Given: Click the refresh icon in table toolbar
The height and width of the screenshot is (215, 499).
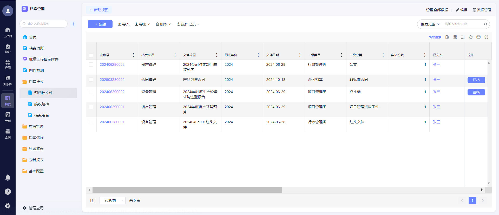Looking at the screenshot, I should tap(470, 37).
